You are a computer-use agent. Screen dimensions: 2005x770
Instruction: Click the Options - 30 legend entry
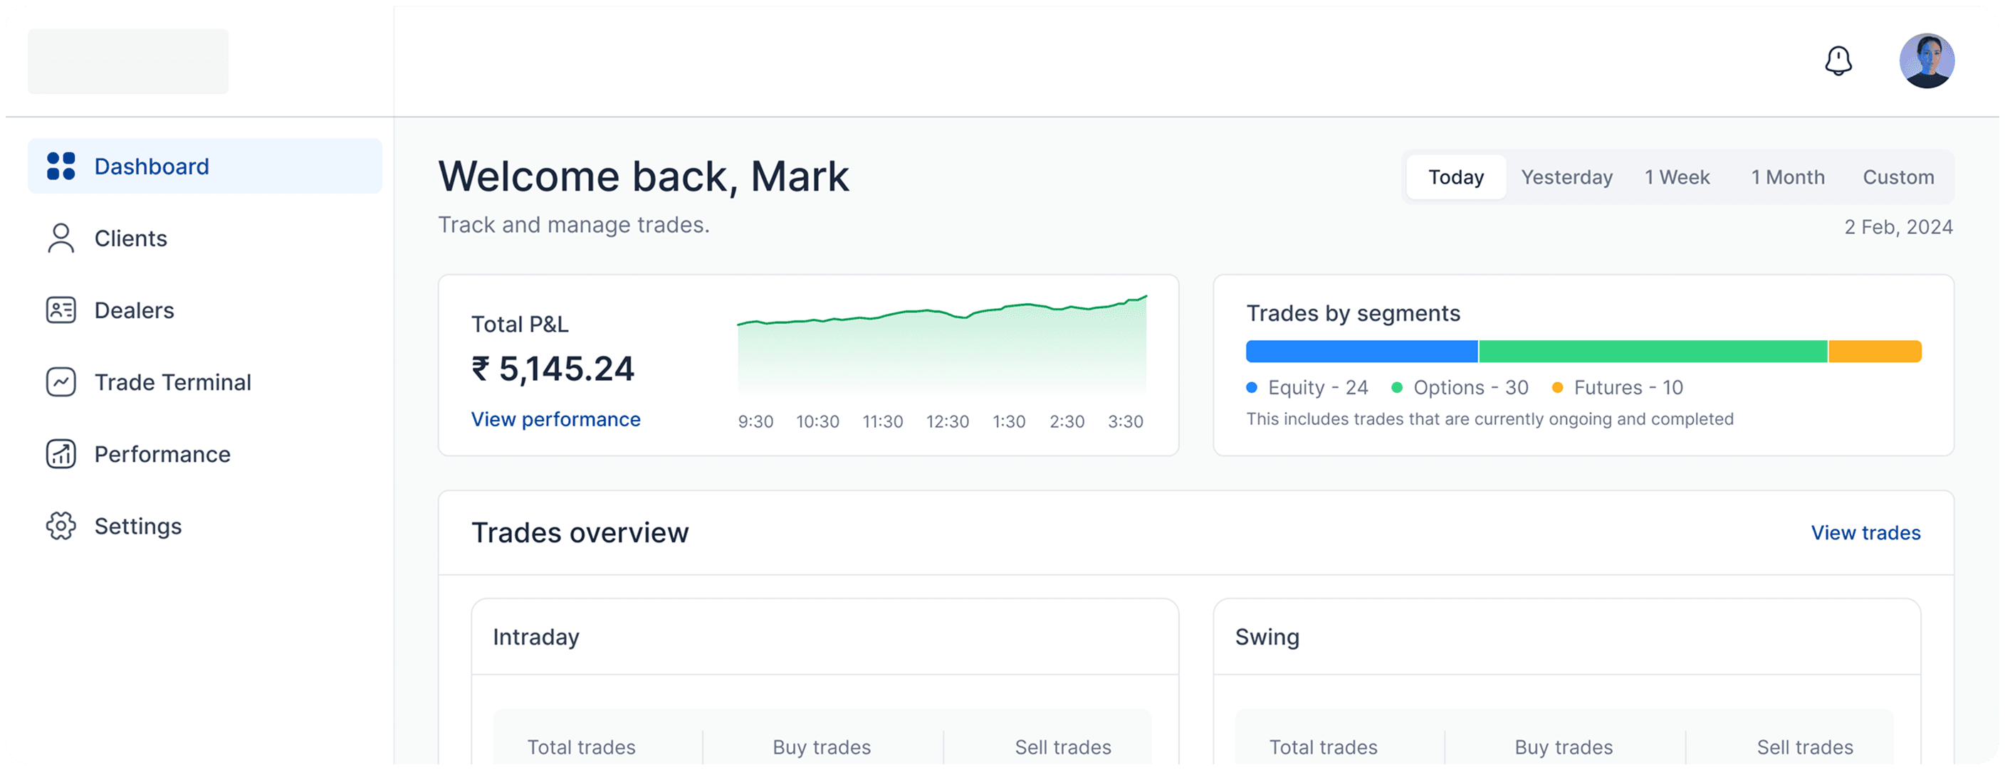pyautogui.click(x=1460, y=387)
